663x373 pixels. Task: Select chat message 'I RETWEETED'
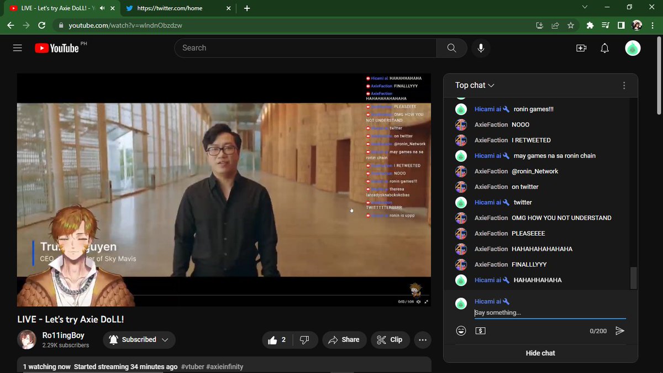click(x=531, y=140)
